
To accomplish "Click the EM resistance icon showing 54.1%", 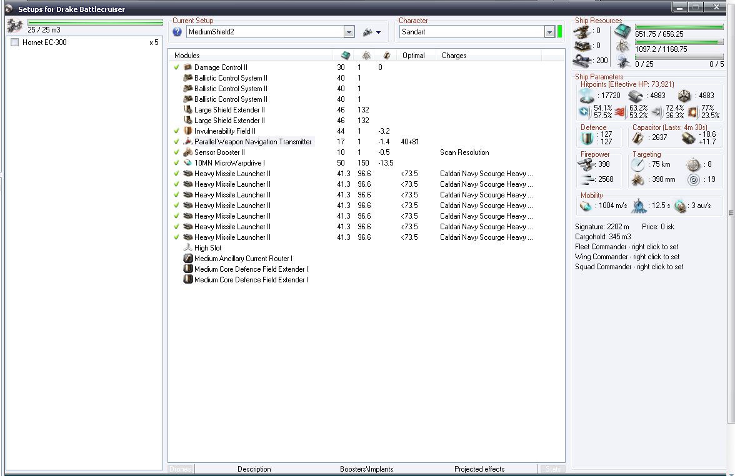I will pyautogui.click(x=584, y=111).
